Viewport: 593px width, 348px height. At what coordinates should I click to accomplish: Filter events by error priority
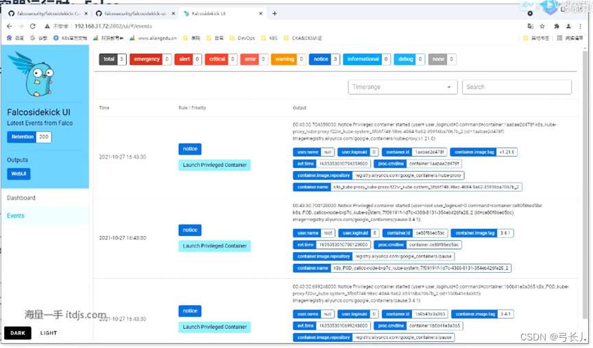click(x=254, y=59)
